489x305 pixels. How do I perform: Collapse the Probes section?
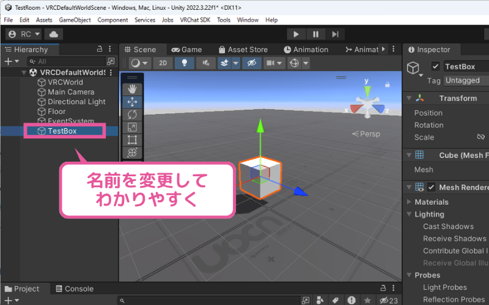pos(409,275)
